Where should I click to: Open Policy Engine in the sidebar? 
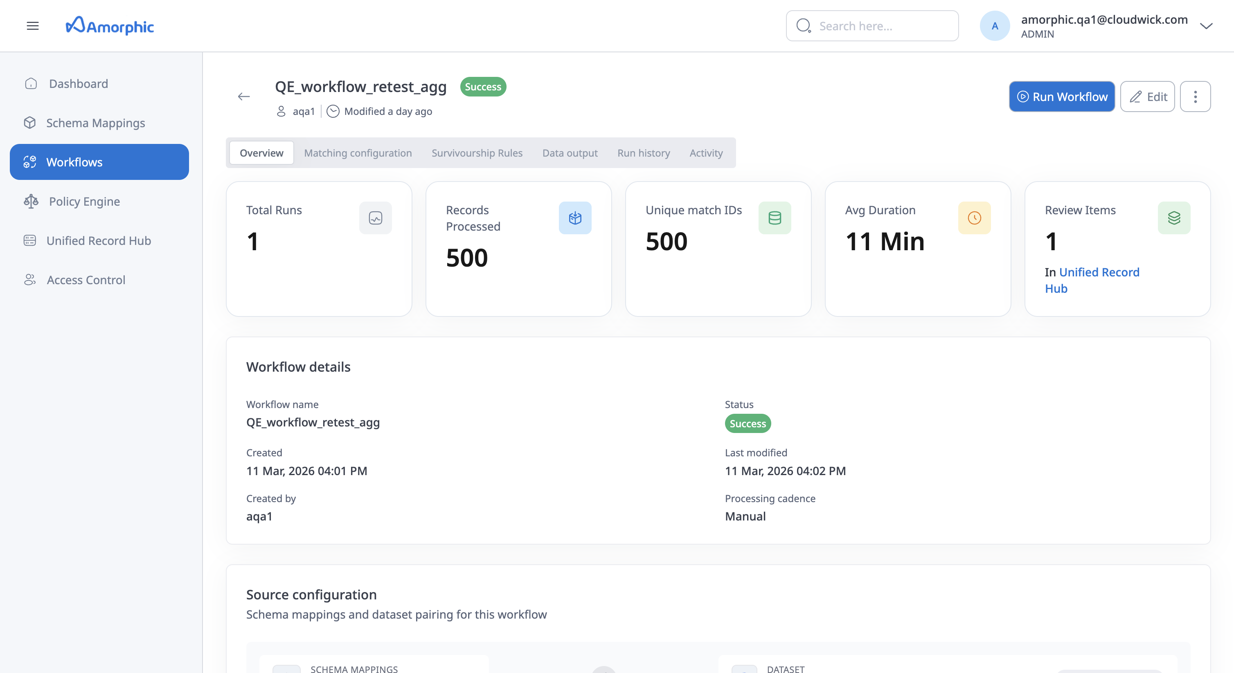(x=99, y=202)
